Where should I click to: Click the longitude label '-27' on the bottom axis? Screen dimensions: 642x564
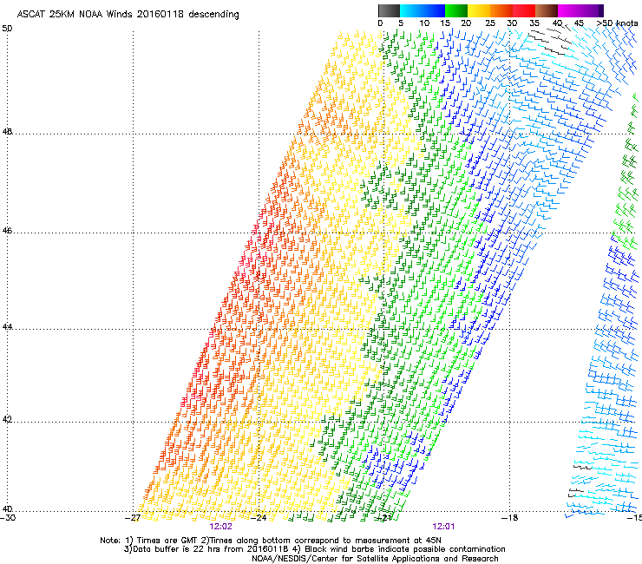pyautogui.click(x=133, y=518)
